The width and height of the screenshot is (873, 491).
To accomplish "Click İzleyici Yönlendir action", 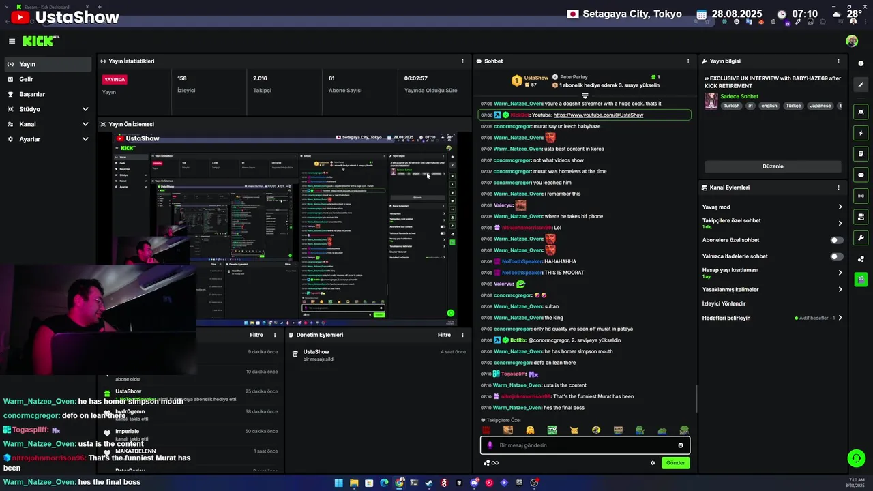I will click(x=724, y=303).
